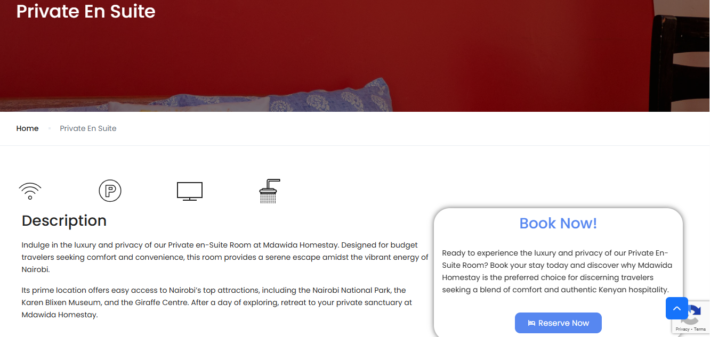
Task: Click the paragraph mentioning Karen Blixen Museum
Action: tap(217, 302)
